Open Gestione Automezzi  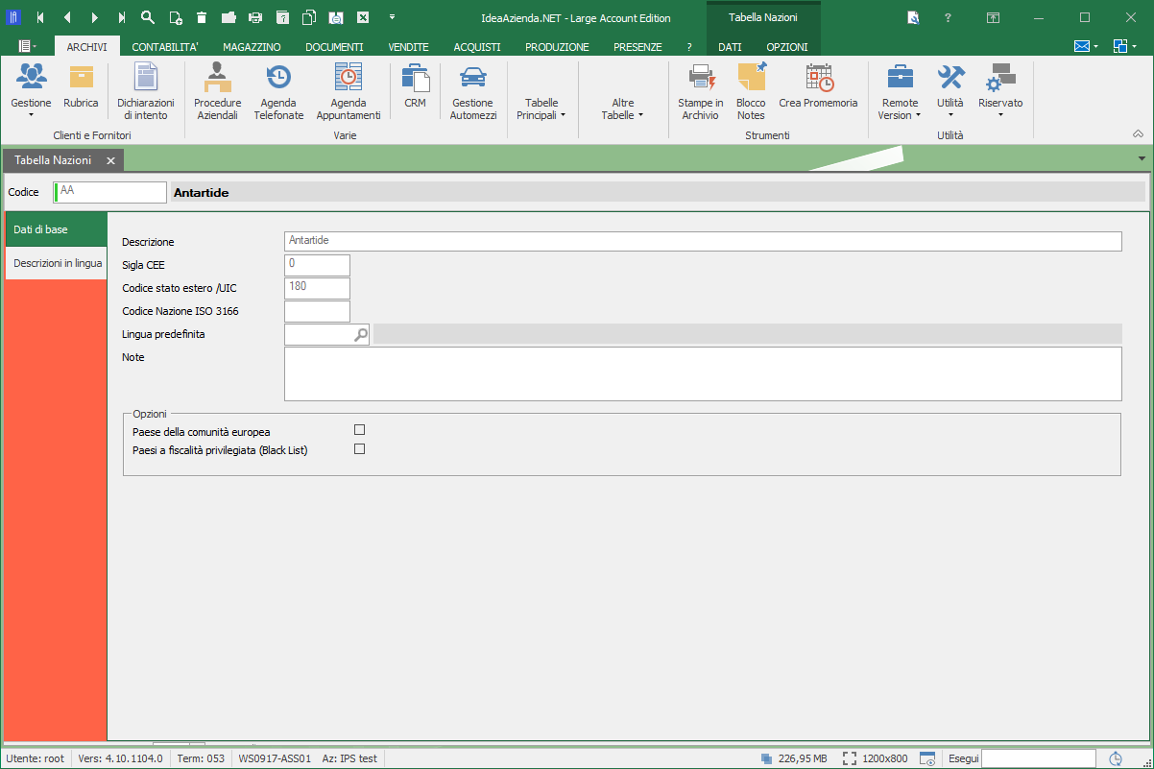473,93
